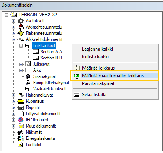The height and width of the screenshot is (153, 163).
Task: Open the Section B-B label
Action: (51, 58)
